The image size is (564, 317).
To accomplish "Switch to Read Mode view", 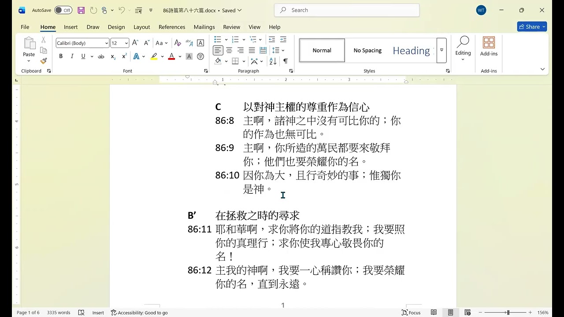I will click(434, 313).
